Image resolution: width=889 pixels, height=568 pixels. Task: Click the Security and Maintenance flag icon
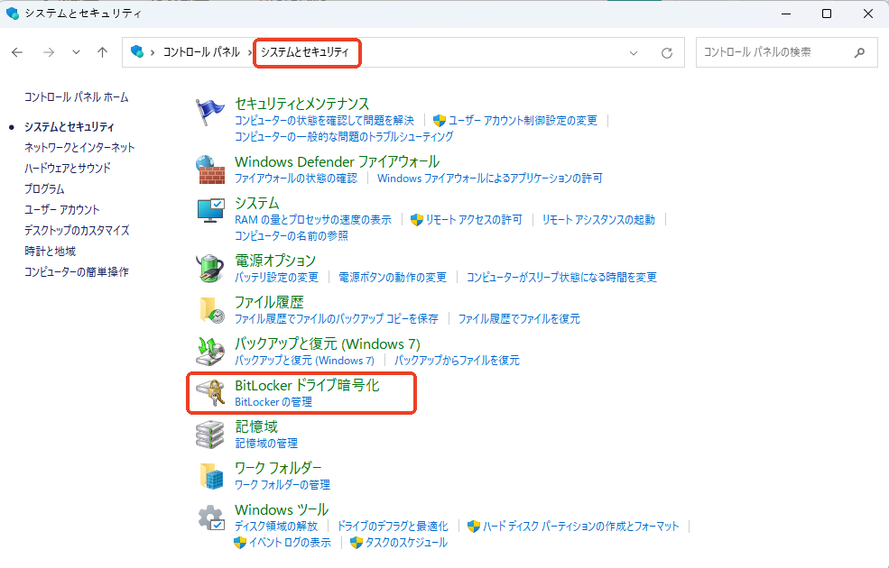(x=210, y=113)
